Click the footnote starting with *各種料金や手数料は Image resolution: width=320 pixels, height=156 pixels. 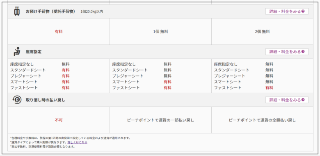(70, 138)
